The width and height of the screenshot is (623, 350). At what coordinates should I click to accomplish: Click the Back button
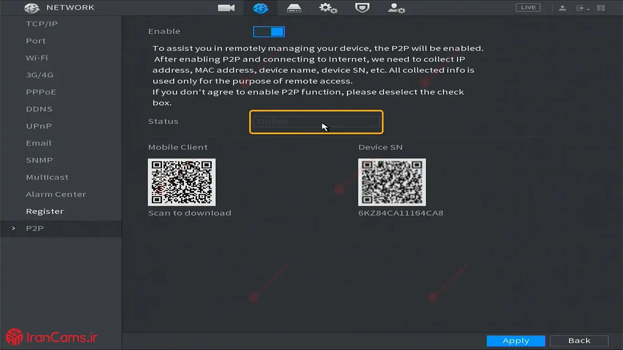point(579,341)
